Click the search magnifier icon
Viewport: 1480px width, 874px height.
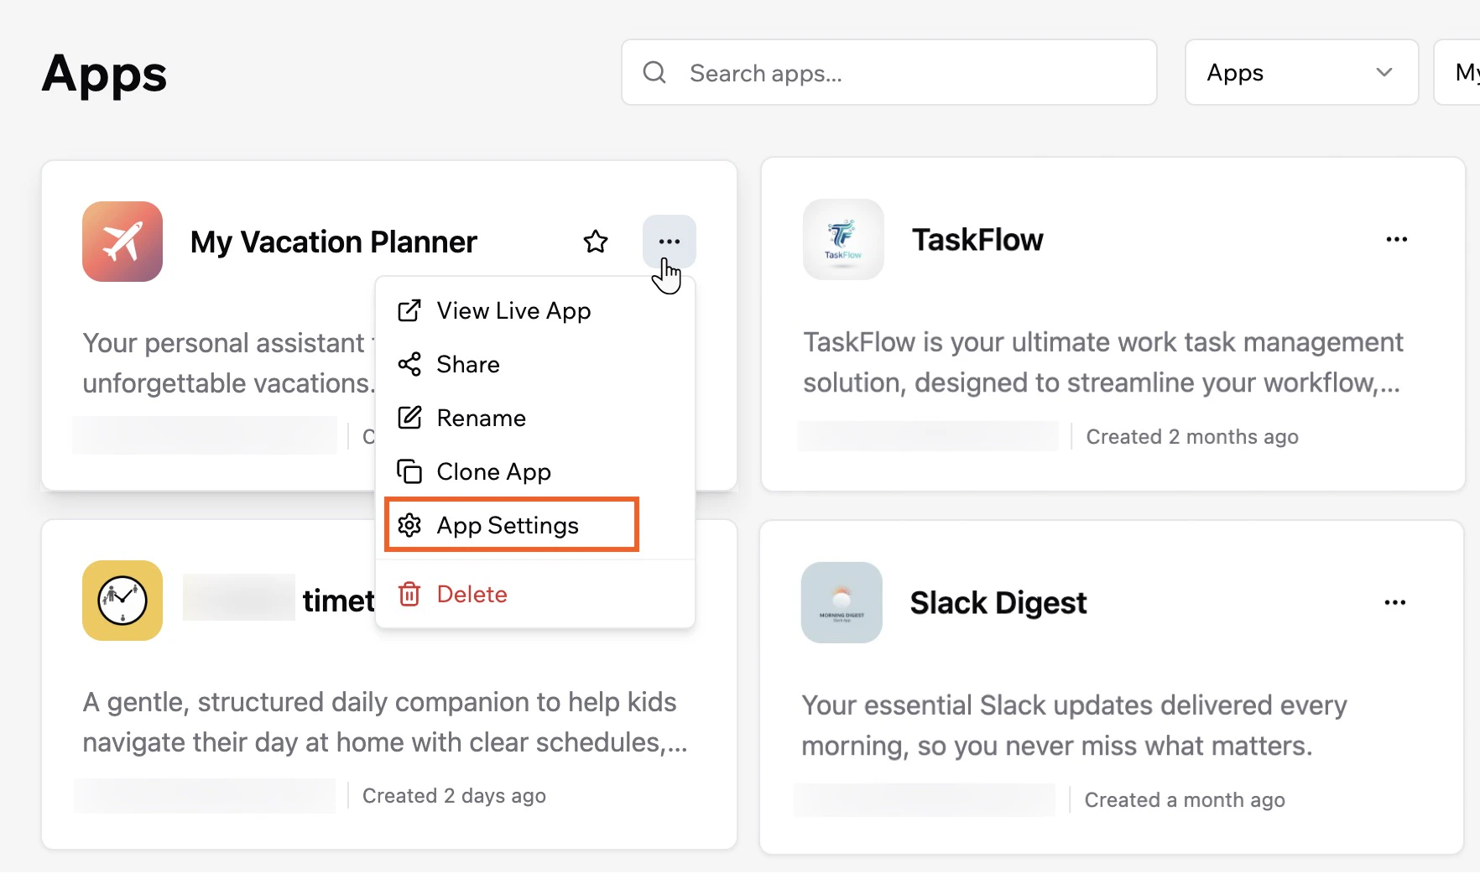[654, 73]
